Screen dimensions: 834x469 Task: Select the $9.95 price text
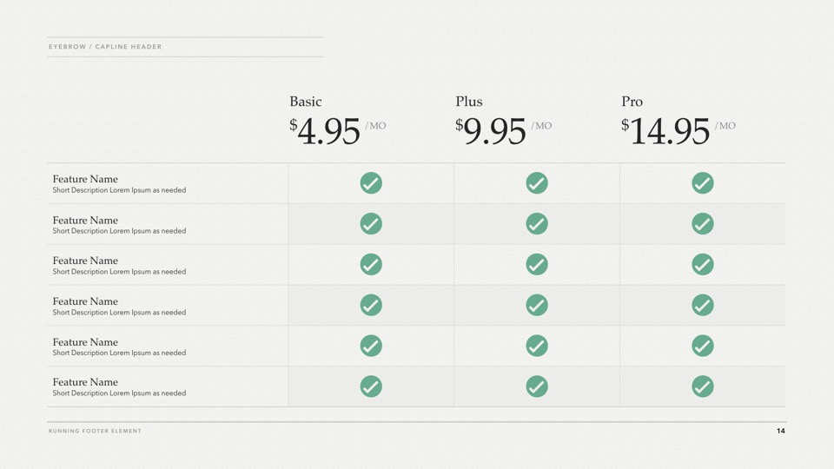tap(493, 132)
